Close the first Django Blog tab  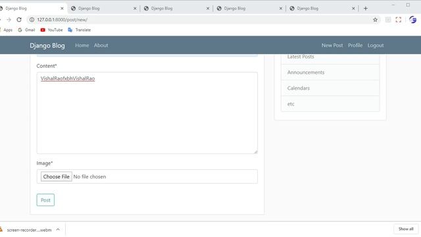coord(62,9)
